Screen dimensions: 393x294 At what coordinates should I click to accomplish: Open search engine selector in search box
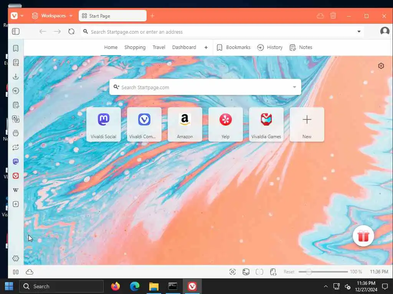[116, 87]
